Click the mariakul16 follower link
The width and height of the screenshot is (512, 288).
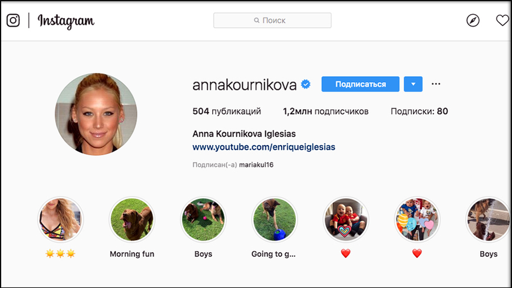[x=257, y=164]
